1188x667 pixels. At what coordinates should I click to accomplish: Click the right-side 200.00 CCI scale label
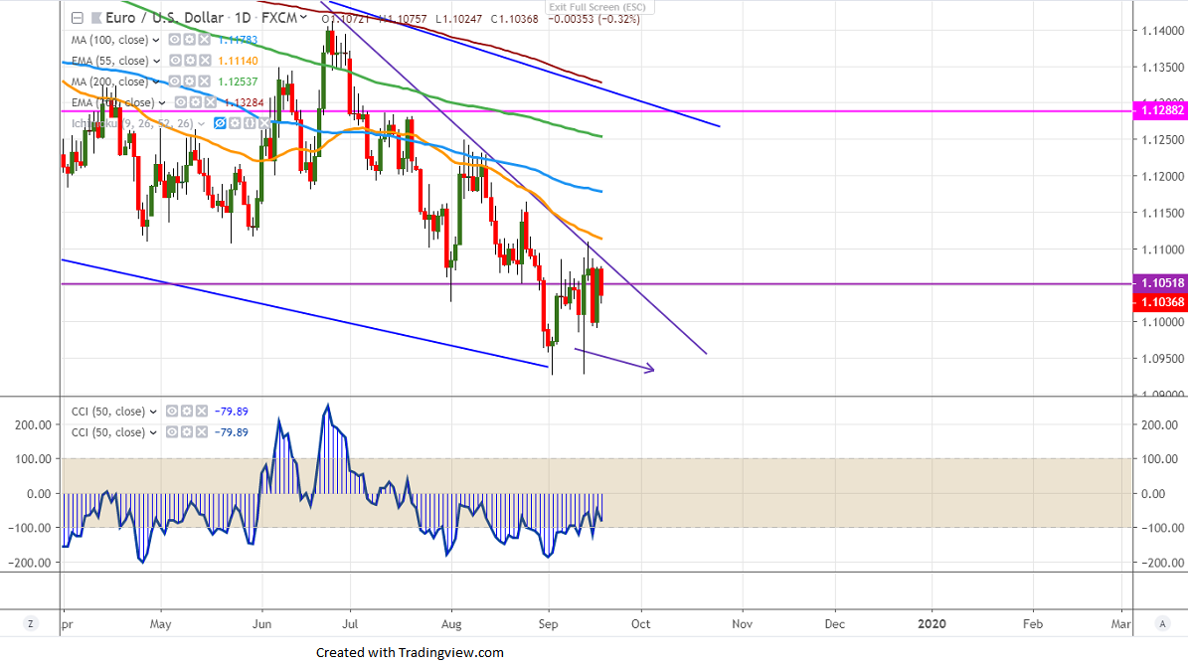[1159, 425]
